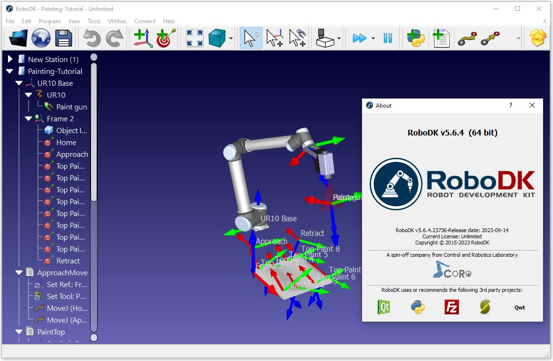Viewport: 553px width, 361px height.
Task: Click the UR10 Base label in 3D view
Action: 279,218
